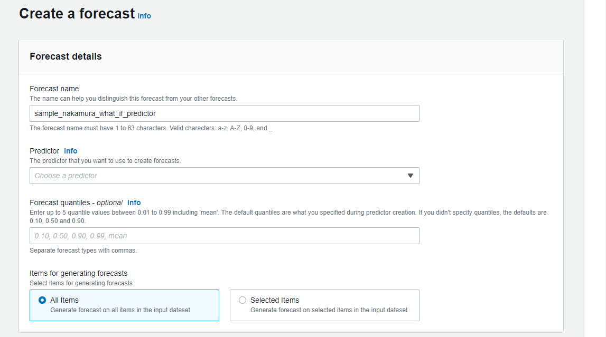Click the Forecast name field label

click(54, 89)
